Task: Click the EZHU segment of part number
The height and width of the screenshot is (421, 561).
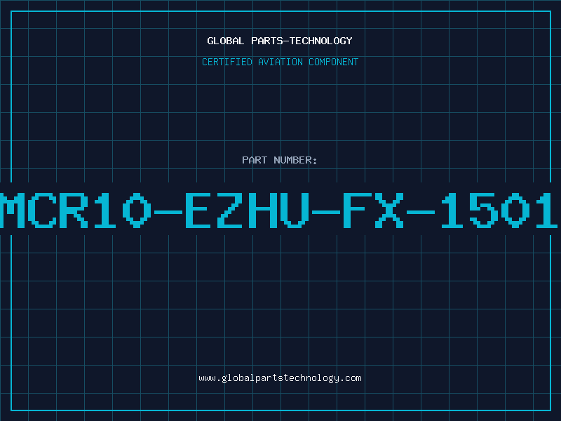Action: [247, 210]
